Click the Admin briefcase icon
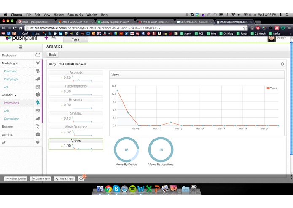The height and width of the screenshot is (208, 293). 38,134
